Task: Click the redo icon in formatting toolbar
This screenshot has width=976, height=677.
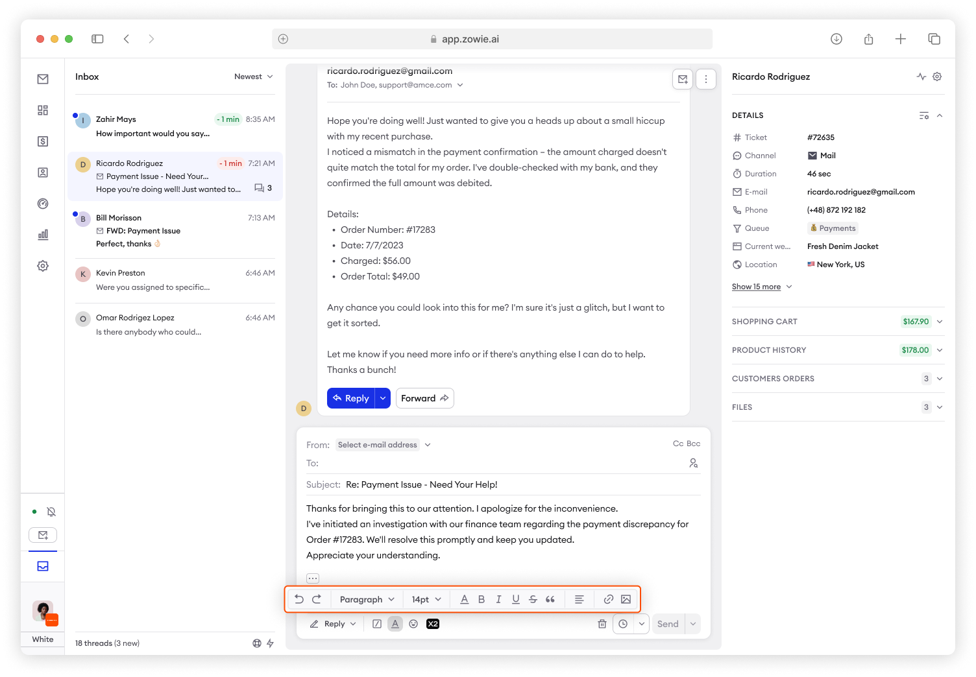Action: (x=317, y=599)
